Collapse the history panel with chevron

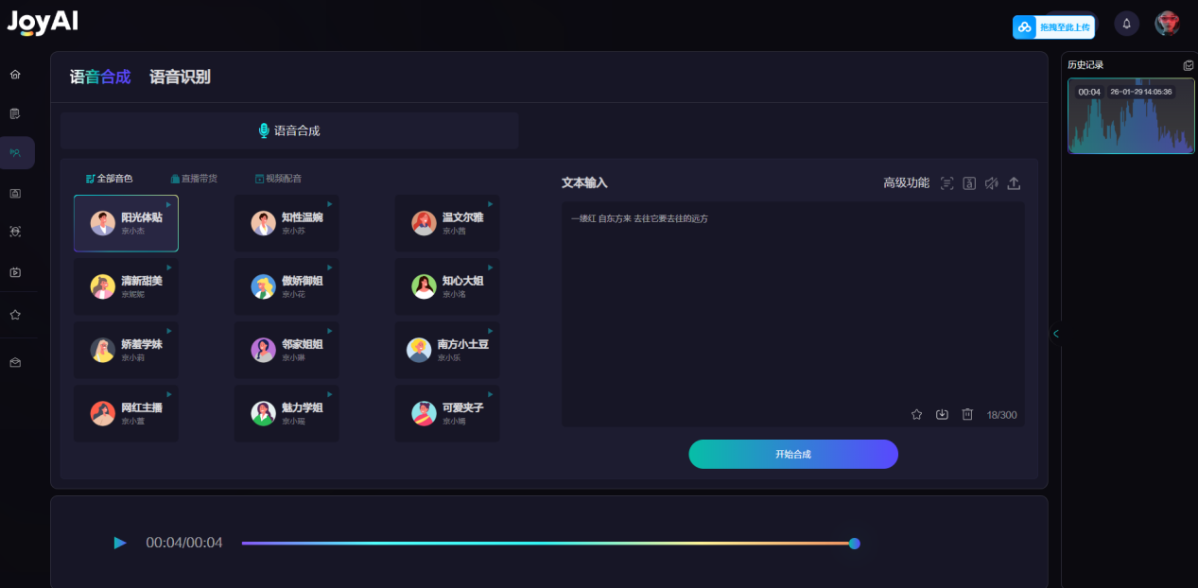point(1056,333)
